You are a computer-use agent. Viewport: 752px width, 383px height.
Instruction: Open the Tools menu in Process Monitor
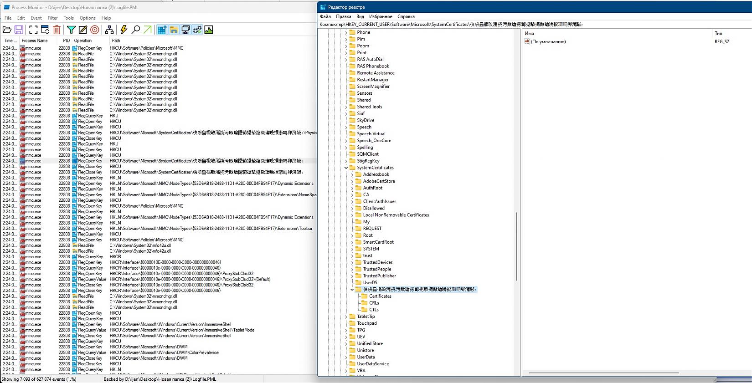point(68,18)
